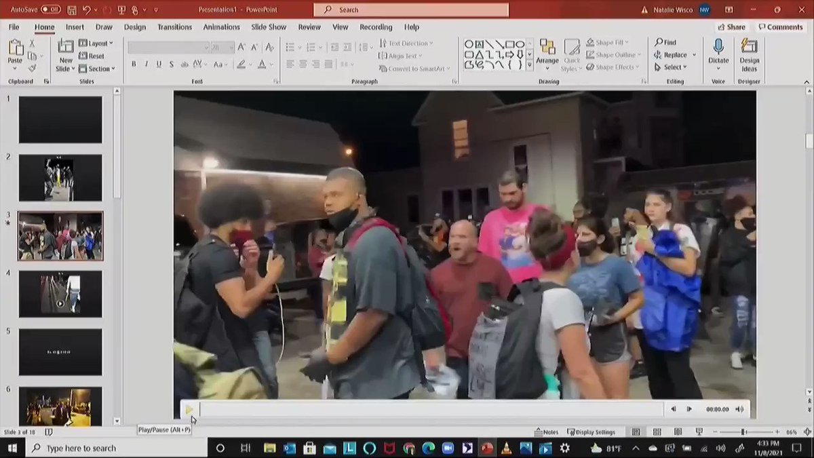
Task: Click the Font Color icon
Action: [263, 64]
